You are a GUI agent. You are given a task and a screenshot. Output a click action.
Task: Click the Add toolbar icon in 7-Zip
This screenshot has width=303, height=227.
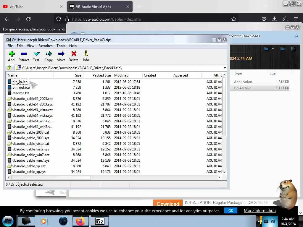point(12,56)
